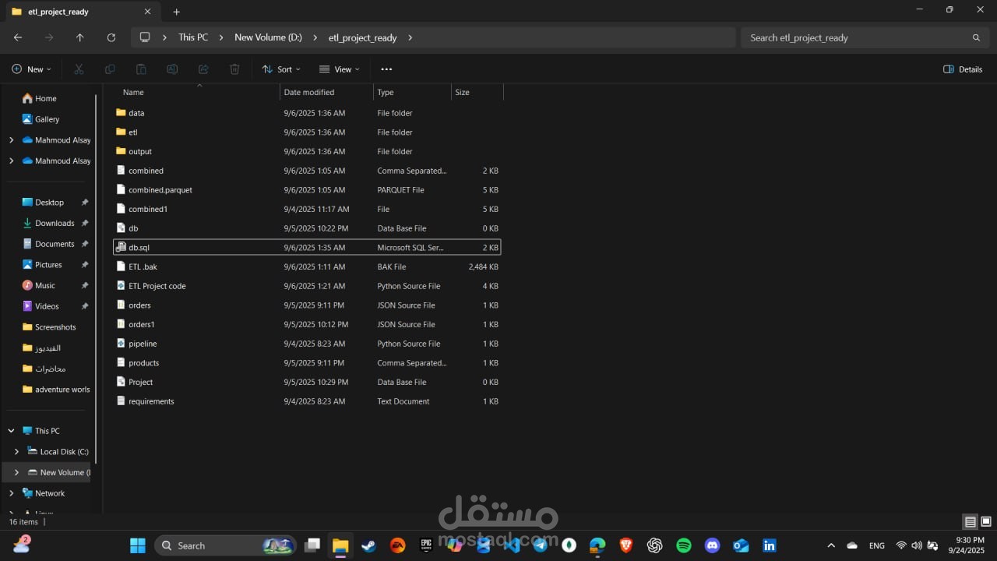Open Outlook from the taskbar
Viewport: 997px width, 561px height.
(741, 545)
